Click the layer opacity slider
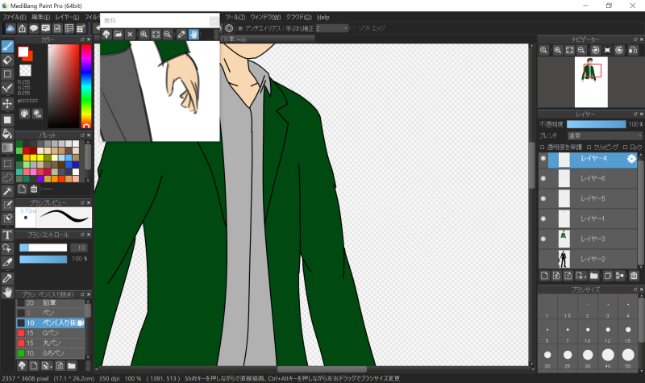 tap(596, 125)
